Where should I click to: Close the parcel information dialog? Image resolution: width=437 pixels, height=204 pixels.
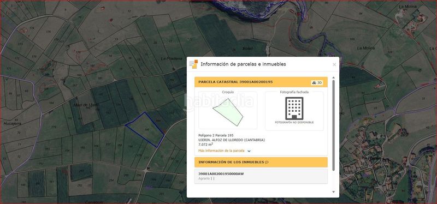click(334, 64)
